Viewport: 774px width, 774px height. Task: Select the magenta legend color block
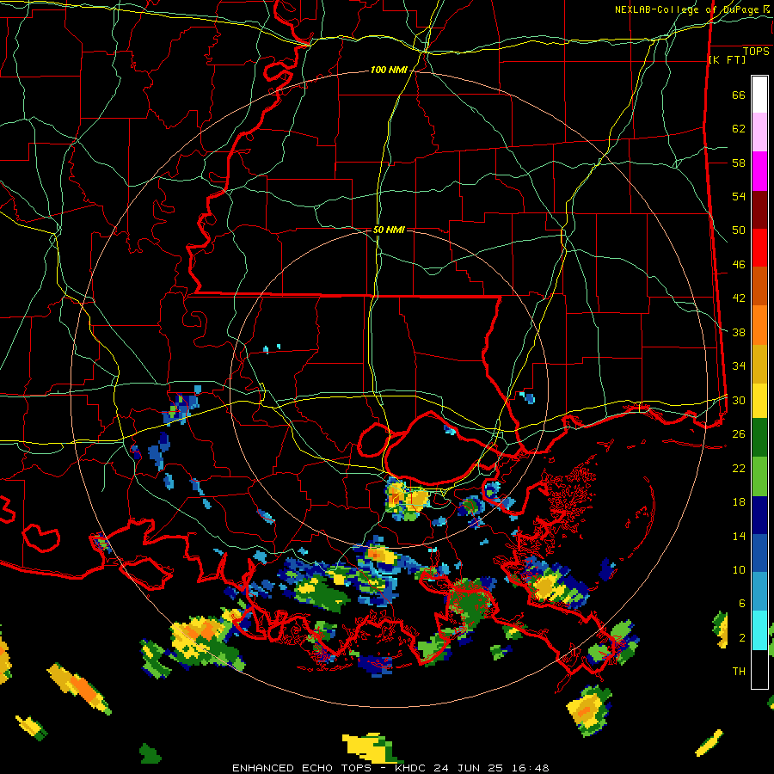click(759, 171)
